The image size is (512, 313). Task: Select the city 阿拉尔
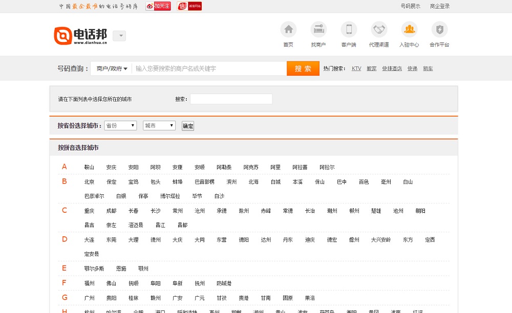[327, 167]
